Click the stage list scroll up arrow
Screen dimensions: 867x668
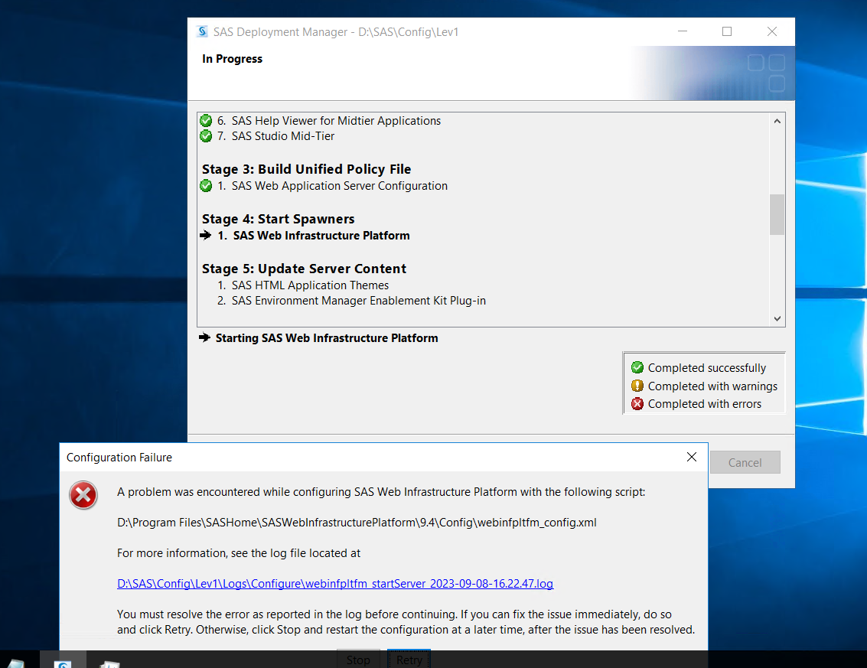(x=777, y=121)
